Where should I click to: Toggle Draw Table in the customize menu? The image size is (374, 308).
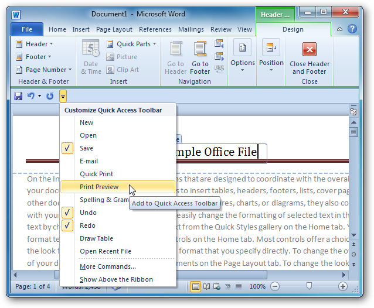118,238
